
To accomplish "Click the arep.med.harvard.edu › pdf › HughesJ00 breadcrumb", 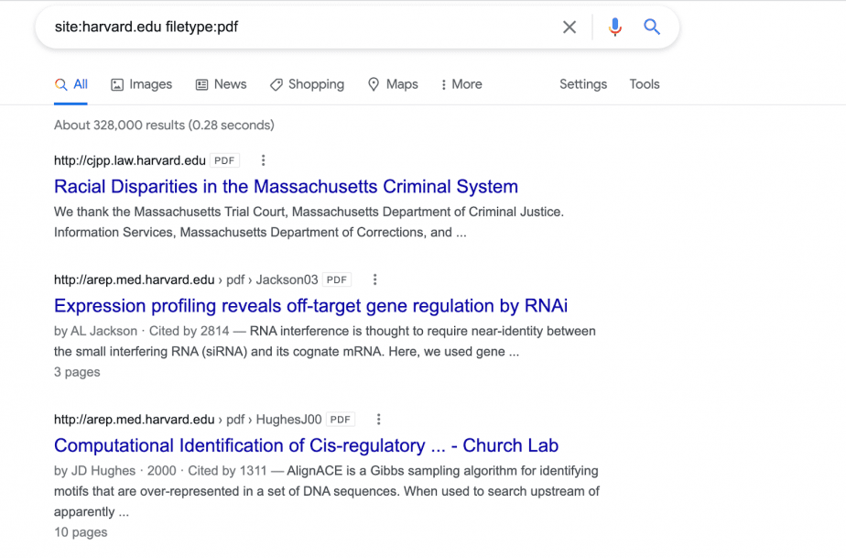I will coord(188,419).
